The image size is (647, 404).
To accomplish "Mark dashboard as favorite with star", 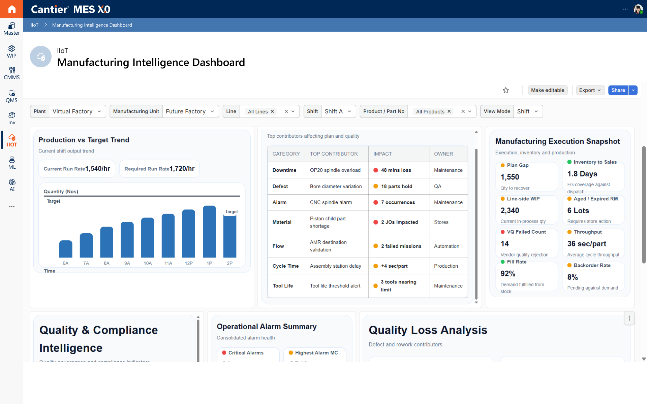I will (505, 90).
